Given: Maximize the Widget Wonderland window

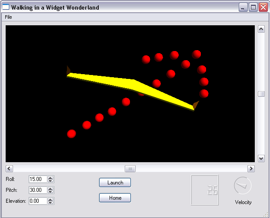Looking at the screenshot, I should [x=253, y=7].
